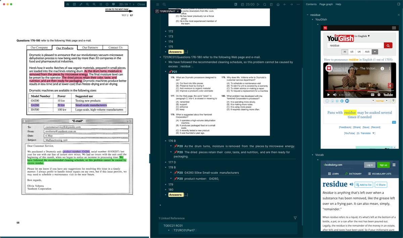The image size is (403, 238).
Task: Open the comments icon in the PDF toolbar
Action: click(114, 4)
